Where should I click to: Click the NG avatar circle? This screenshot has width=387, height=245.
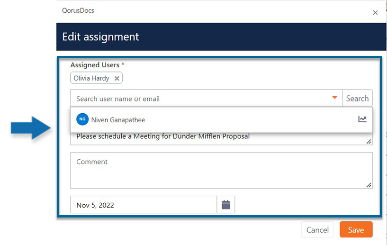[82, 119]
